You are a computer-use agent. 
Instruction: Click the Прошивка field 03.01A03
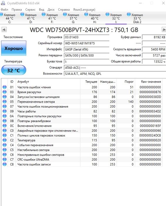(x=87, y=37)
